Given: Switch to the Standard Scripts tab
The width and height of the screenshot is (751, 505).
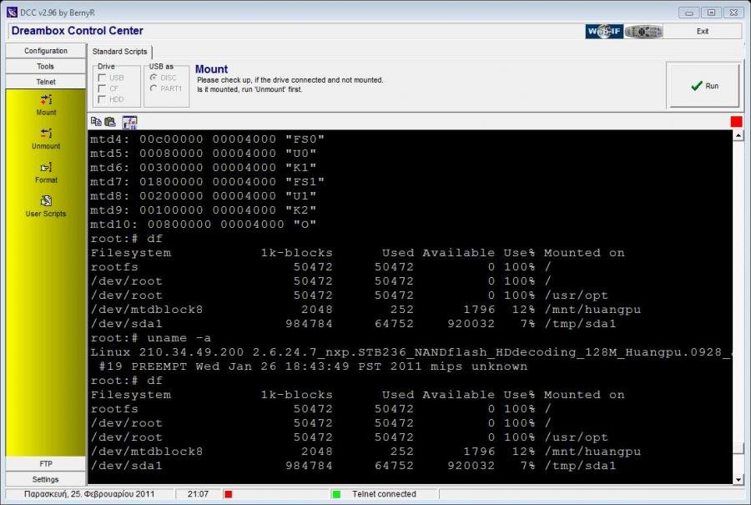Looking at the screenshot, I should pos(119,51).
